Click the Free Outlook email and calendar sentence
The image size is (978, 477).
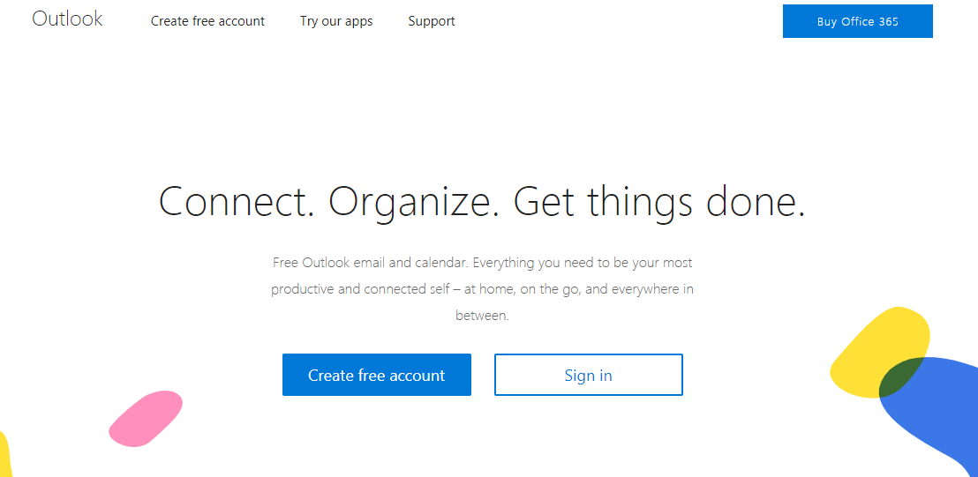[x=371, y=263]
